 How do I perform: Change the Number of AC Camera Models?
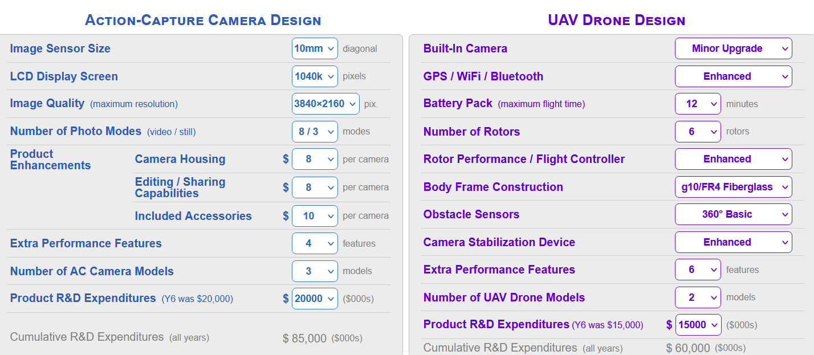315,271
